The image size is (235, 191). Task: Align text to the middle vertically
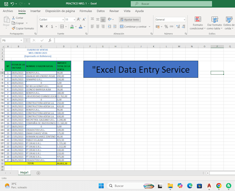pyautogui.click(x=97, y=19)
